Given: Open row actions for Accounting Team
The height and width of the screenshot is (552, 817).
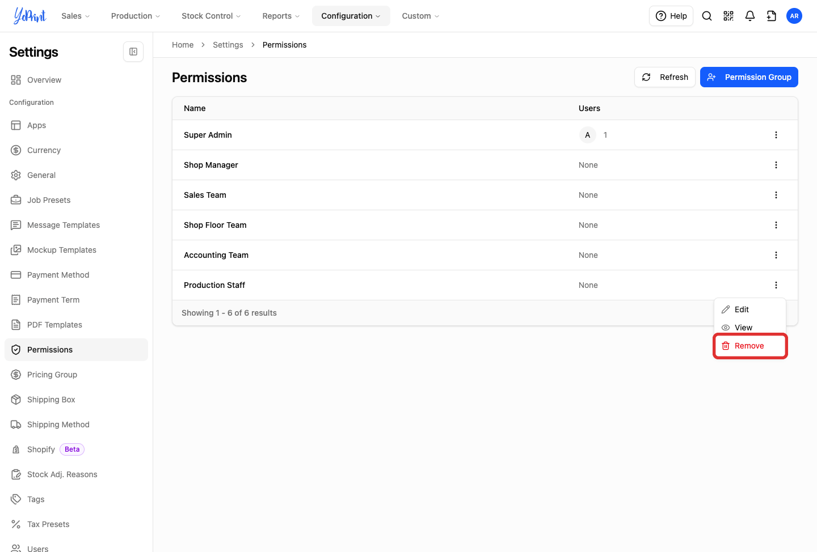Looking at the screenshot, I should coord(776,255).
